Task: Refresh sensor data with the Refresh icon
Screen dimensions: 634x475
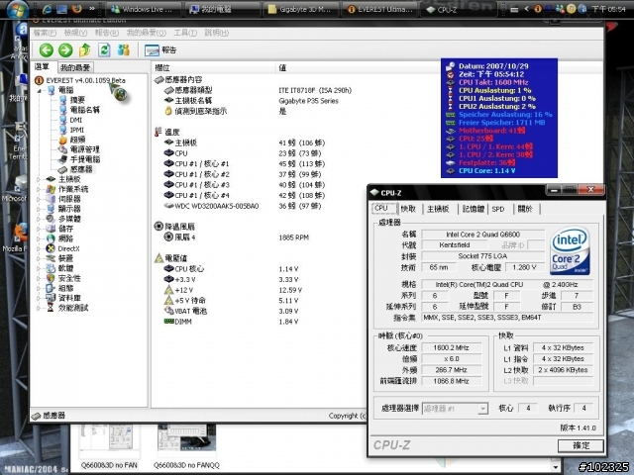Action: pos(104,50)
